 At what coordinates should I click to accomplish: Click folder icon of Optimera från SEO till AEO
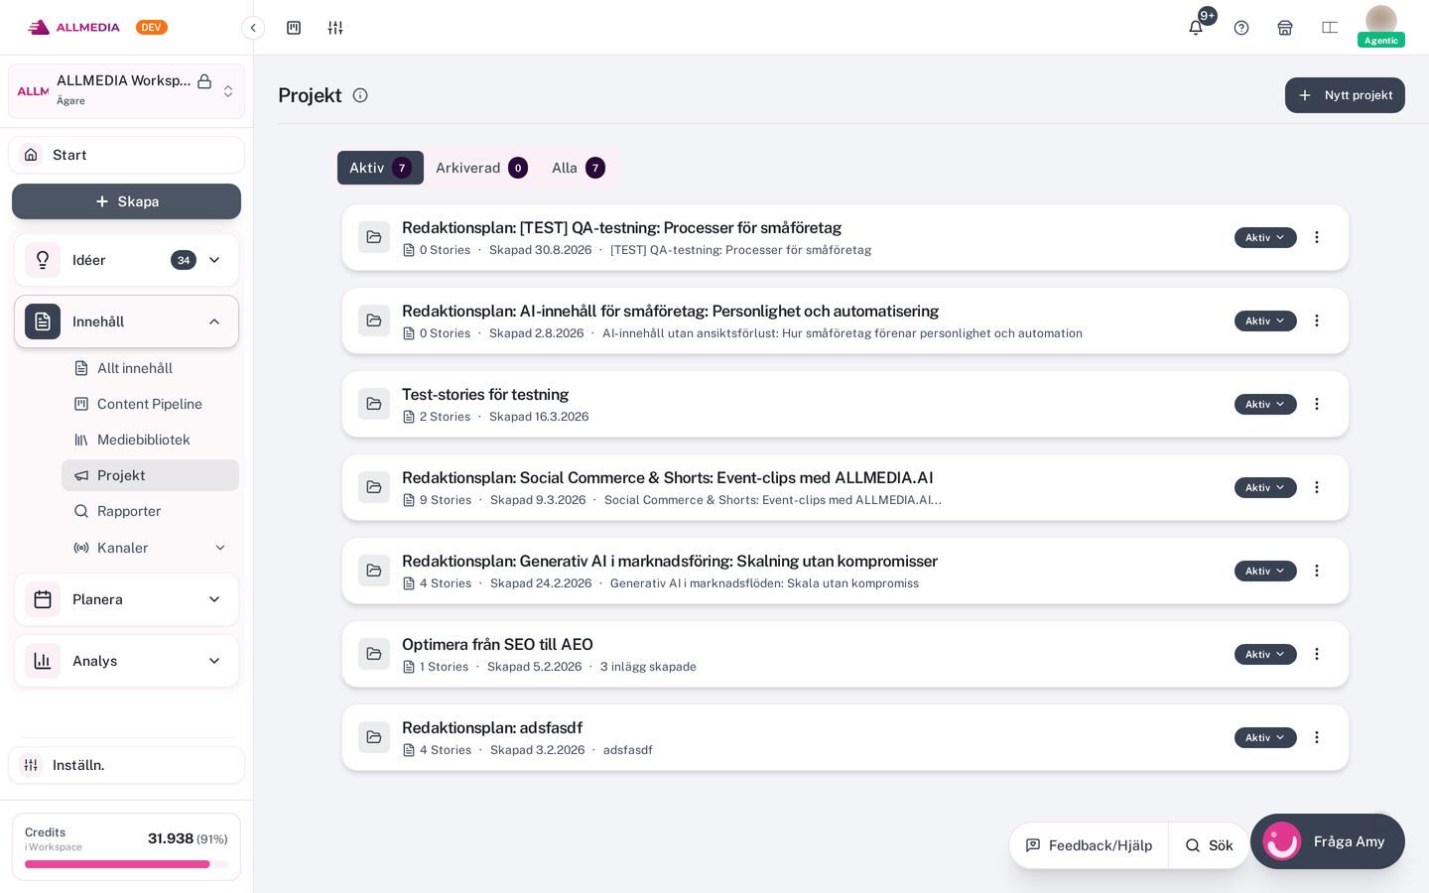point(374,654)
